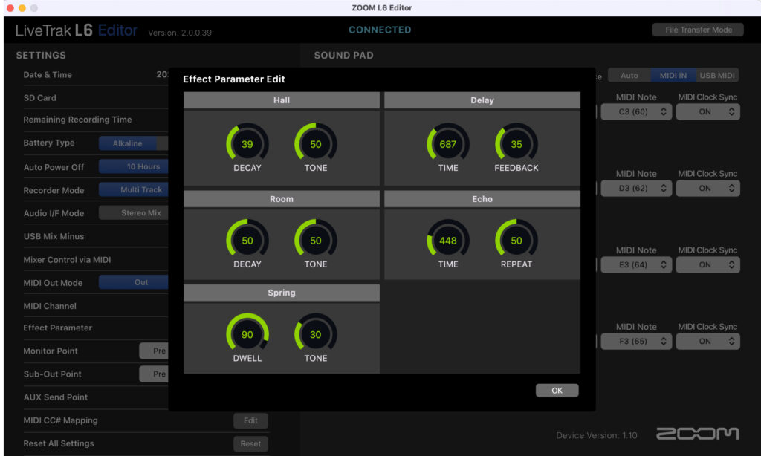Click the SETTINGS heading
This screenshot has width=761, height=456.
pos(41,55)
